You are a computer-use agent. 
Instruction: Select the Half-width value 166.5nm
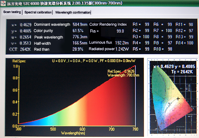point(80,43)
